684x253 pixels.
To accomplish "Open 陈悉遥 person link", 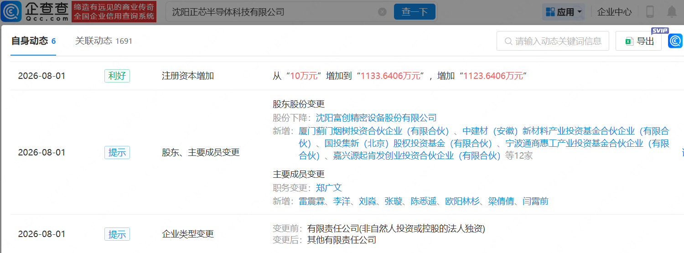I will [x=424, y=201].
